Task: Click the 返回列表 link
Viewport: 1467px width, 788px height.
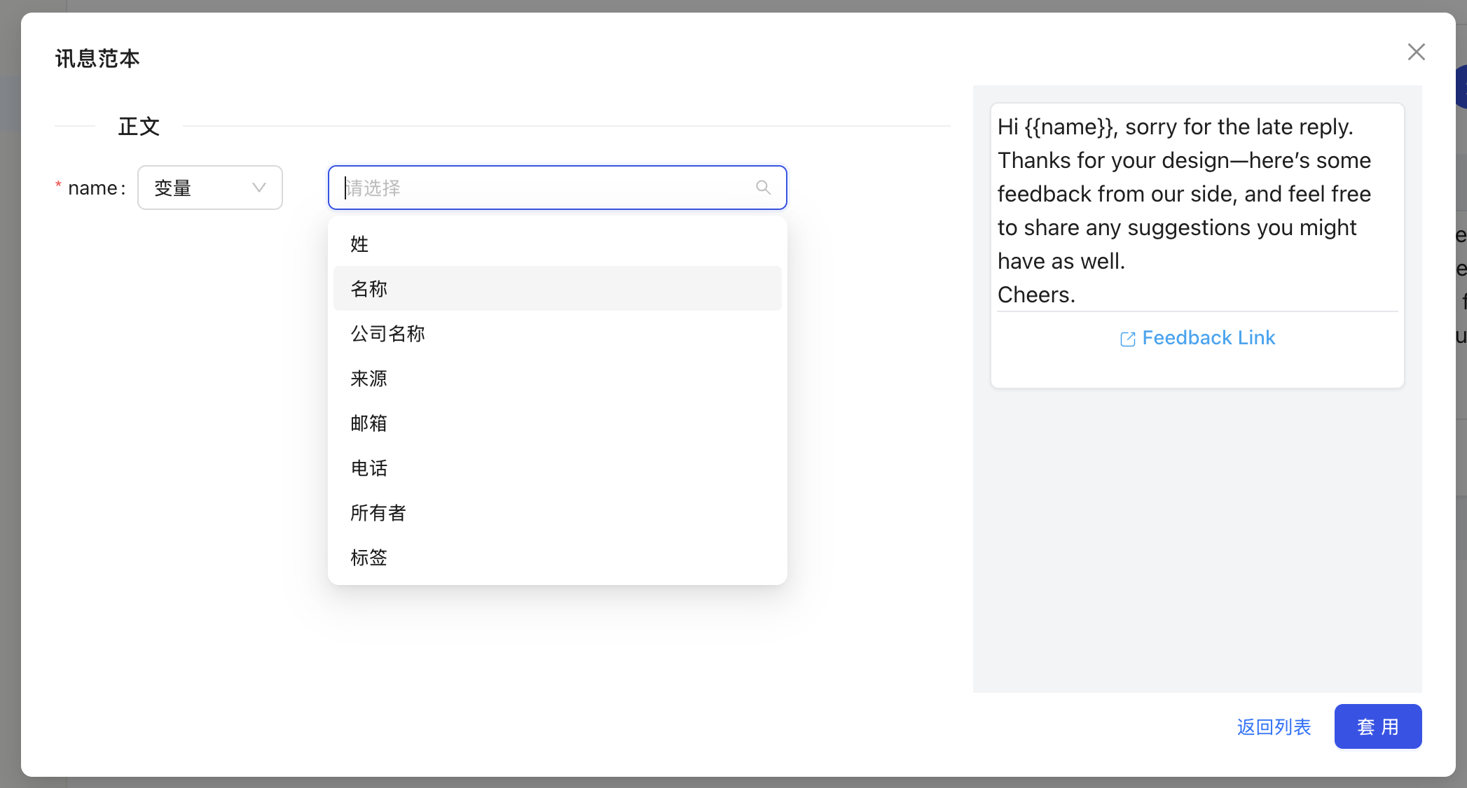Action: 1274,727
